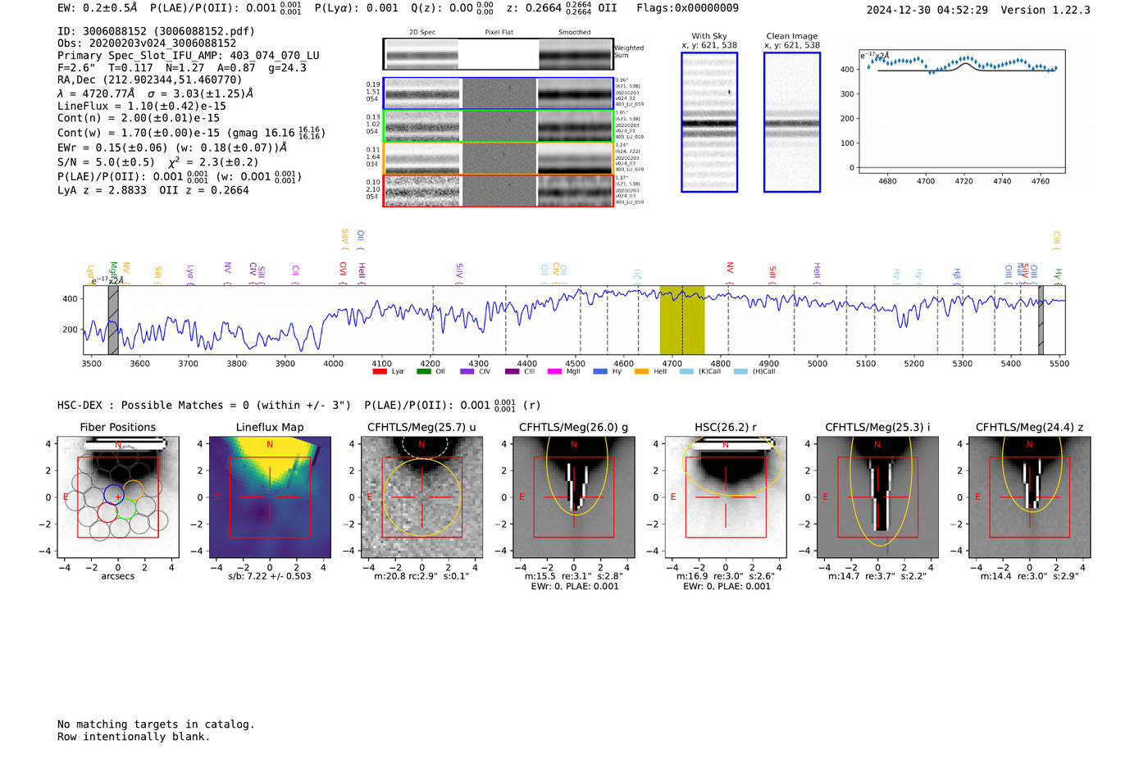Click the Weighted Sum 2D spectrum row

[x=498, y=55]
